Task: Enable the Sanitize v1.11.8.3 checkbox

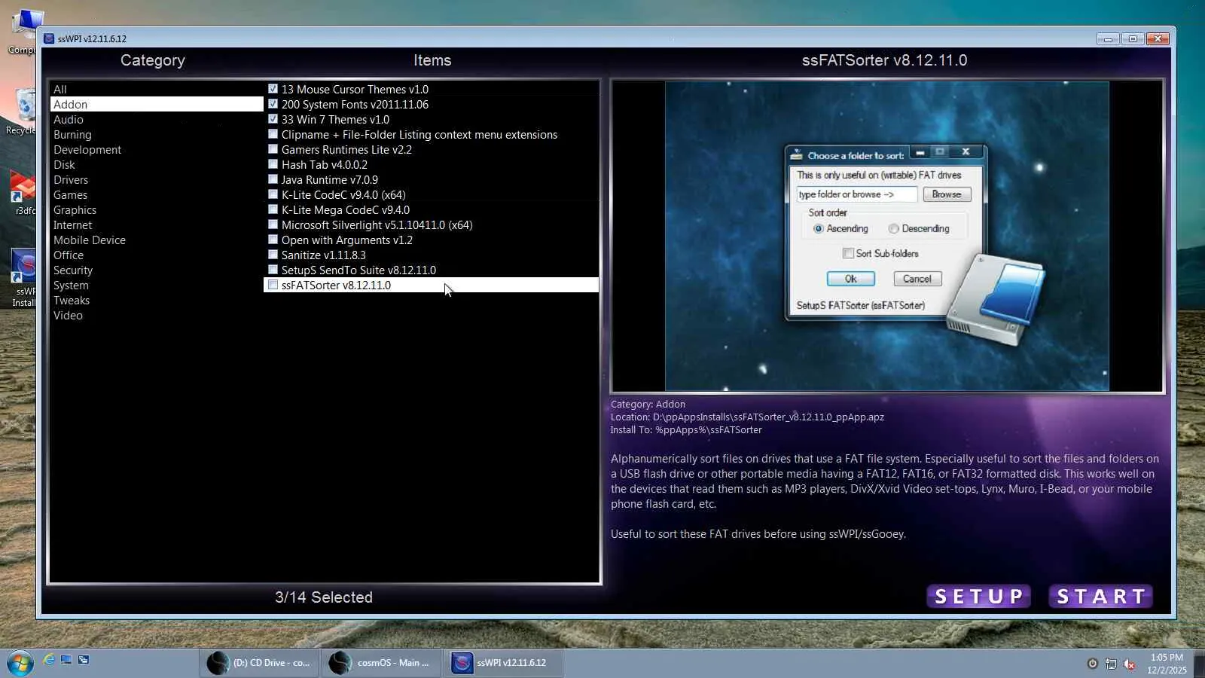Action: (x=273, y=255)
